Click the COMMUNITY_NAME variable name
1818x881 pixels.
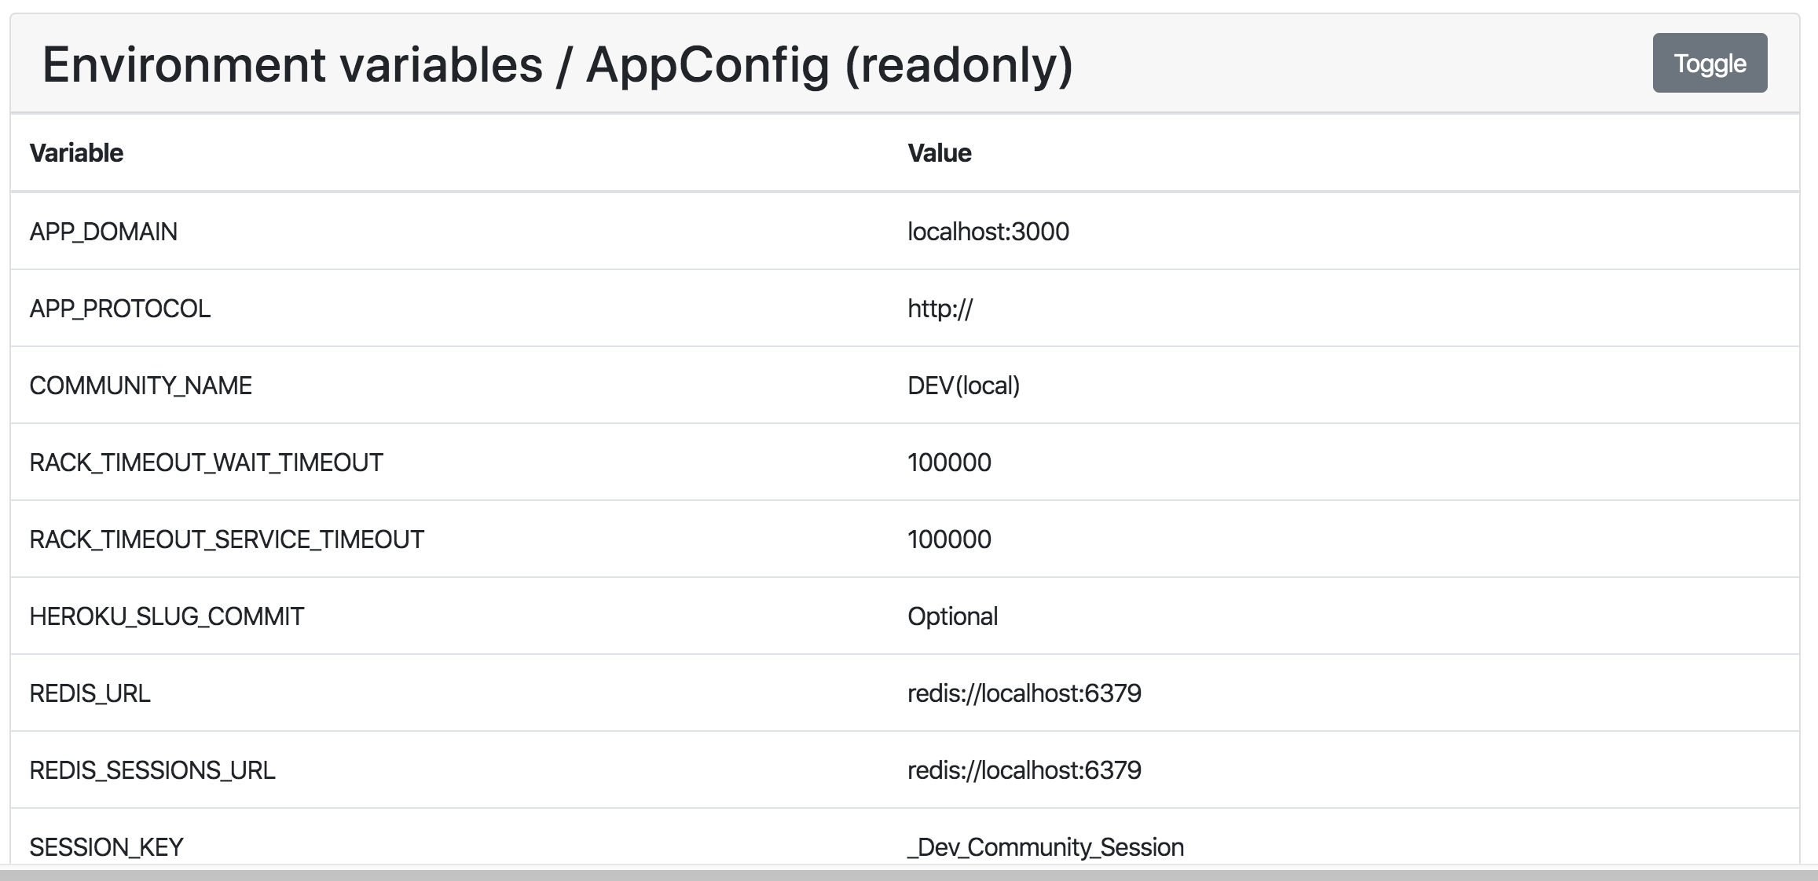[141, 386]
